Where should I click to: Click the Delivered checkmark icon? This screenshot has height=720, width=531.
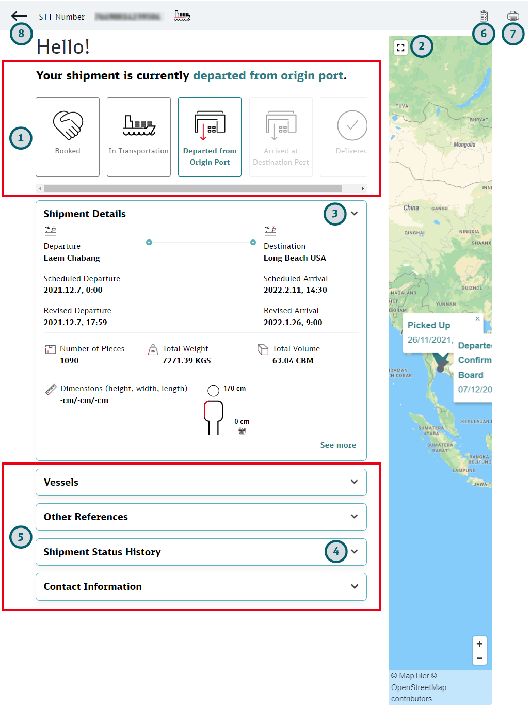(352, 124)
